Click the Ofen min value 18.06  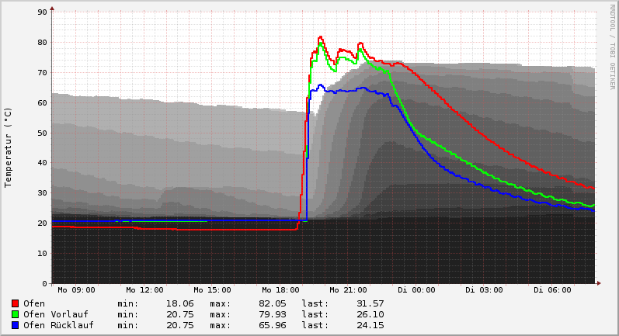click(179, 303)
